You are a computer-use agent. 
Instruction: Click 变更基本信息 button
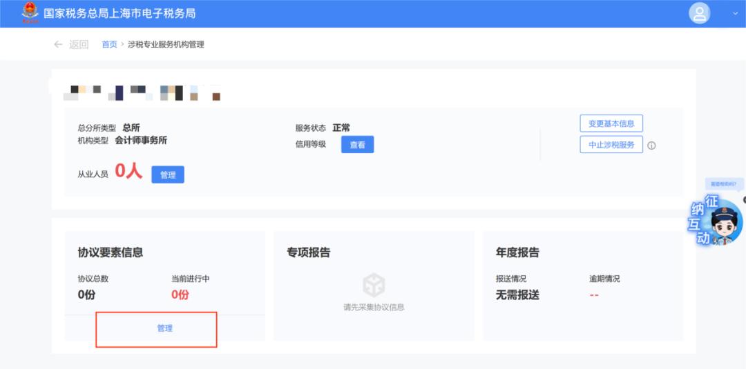(x=611, y=123)
